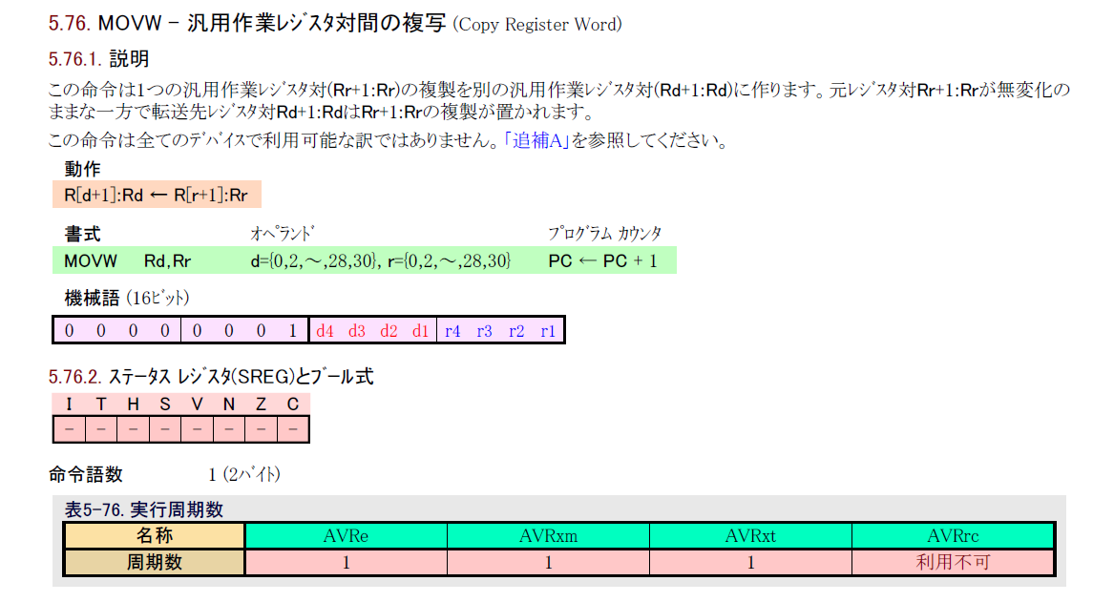Click the 5.76.1 説明 subsection heading

tap(98, 59)
